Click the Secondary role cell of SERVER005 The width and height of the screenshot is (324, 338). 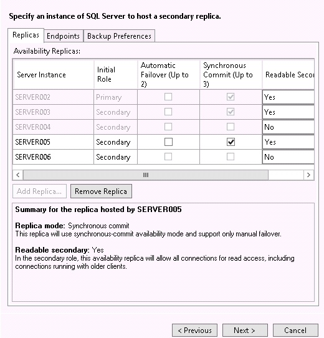coord(116,142)
